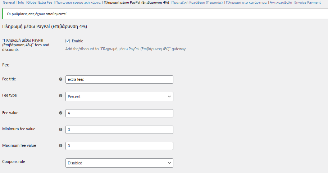Open the Fee type Percent dropdown
This screenshot has width=328, height=173.
[x=119, y=97]
